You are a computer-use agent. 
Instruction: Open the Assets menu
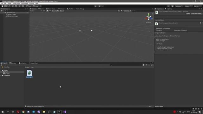coord(9,3)
